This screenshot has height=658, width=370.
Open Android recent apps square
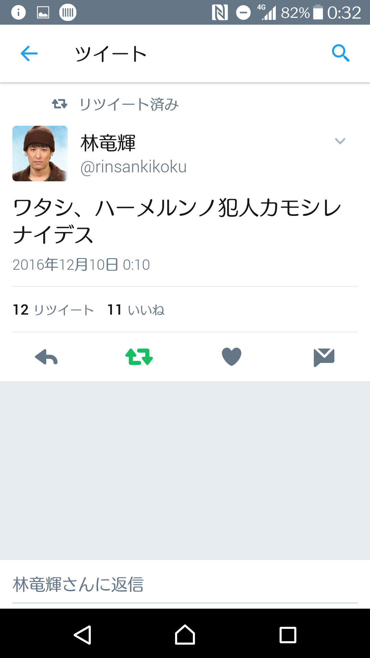click(x=288, y=635)
